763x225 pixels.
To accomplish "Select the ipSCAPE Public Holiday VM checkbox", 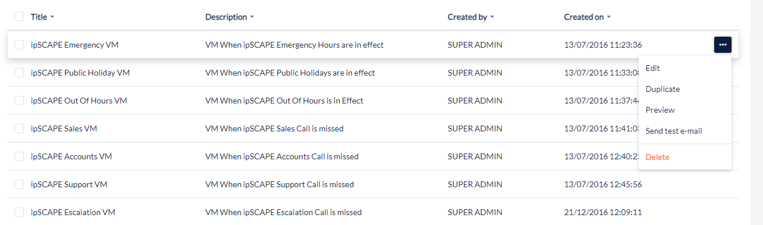I will (x=19, y=73).
